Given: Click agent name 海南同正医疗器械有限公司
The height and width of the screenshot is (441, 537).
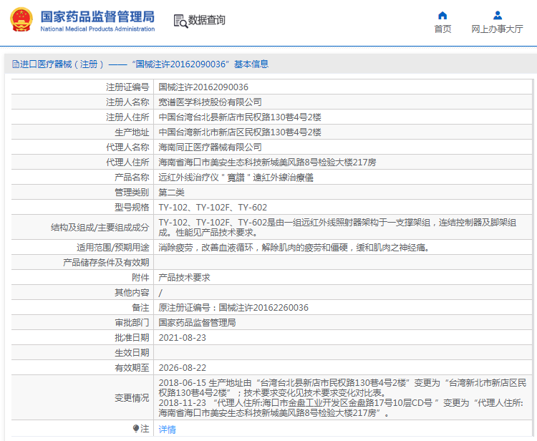Looking at the screenshot, I should (x=210, y=147).
